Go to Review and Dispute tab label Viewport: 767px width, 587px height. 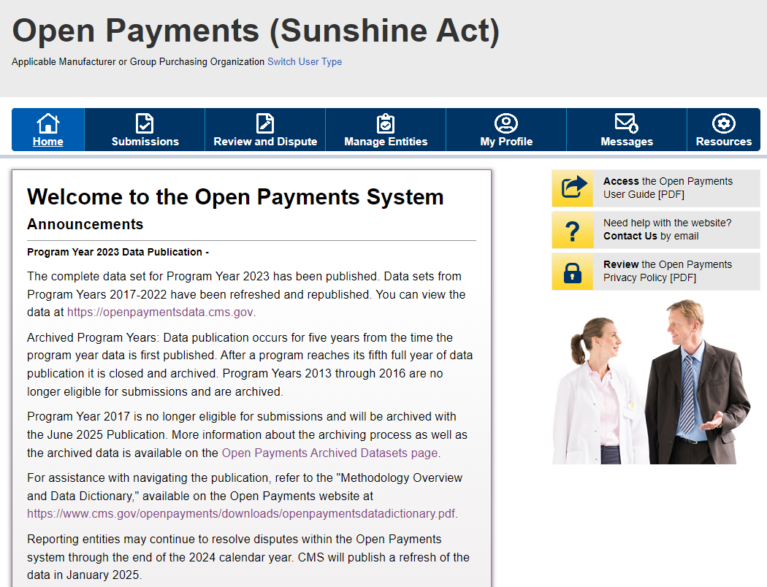point(265,142)
